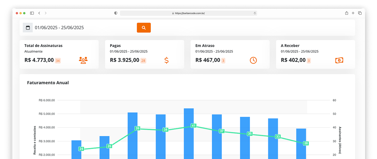Click the 34 badge in Total de Assinaturas

58,60
